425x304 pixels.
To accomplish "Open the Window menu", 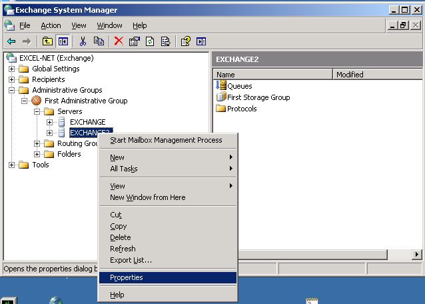I will click(109, 25).
